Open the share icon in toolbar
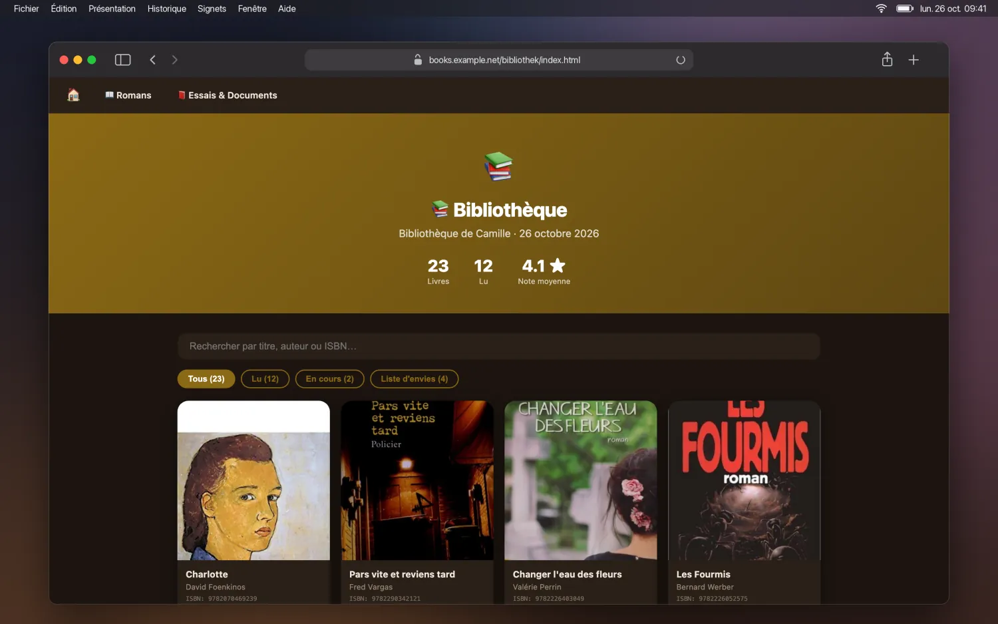 (887, 60)
